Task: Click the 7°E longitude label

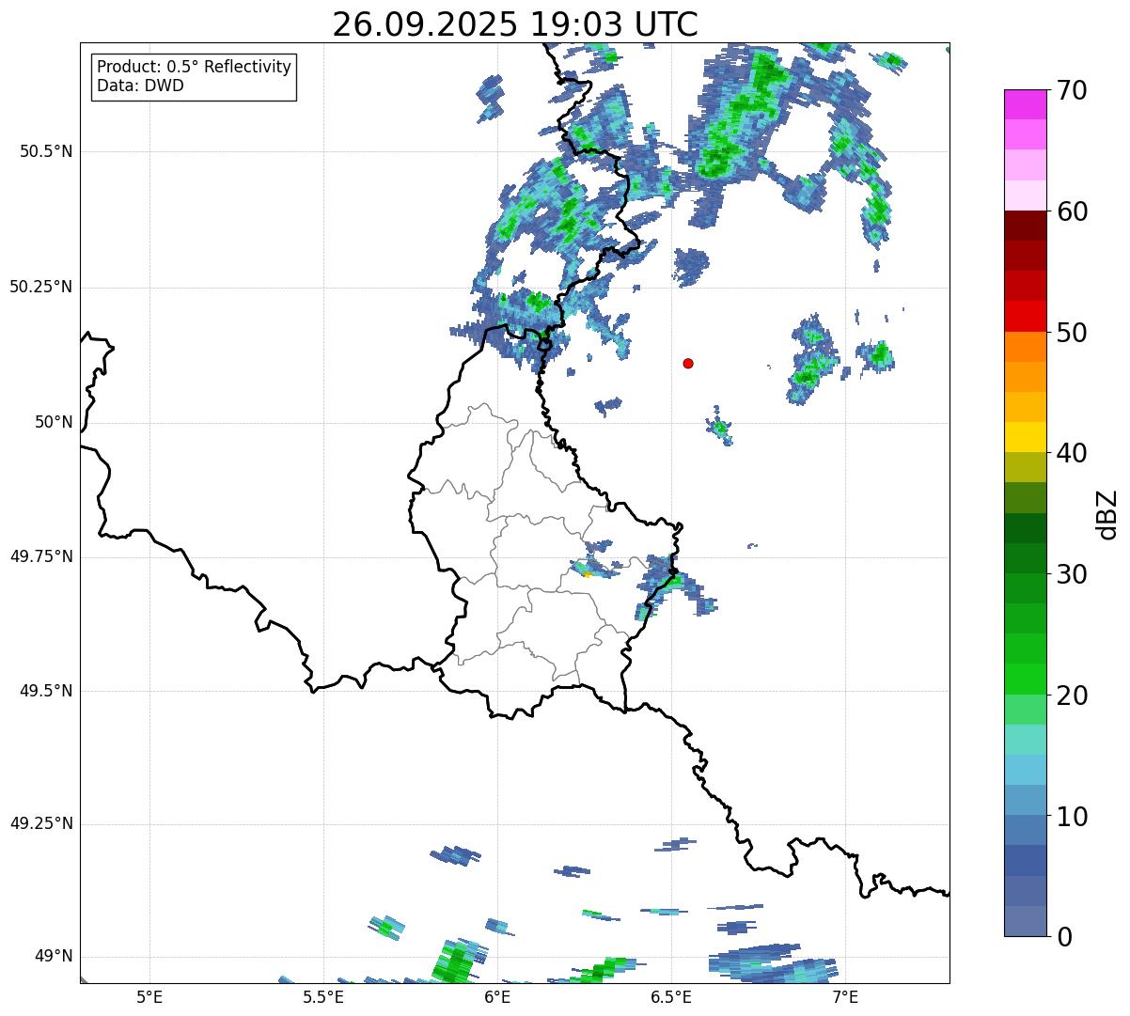Action: pyautogui.click(x=845, y=996)
